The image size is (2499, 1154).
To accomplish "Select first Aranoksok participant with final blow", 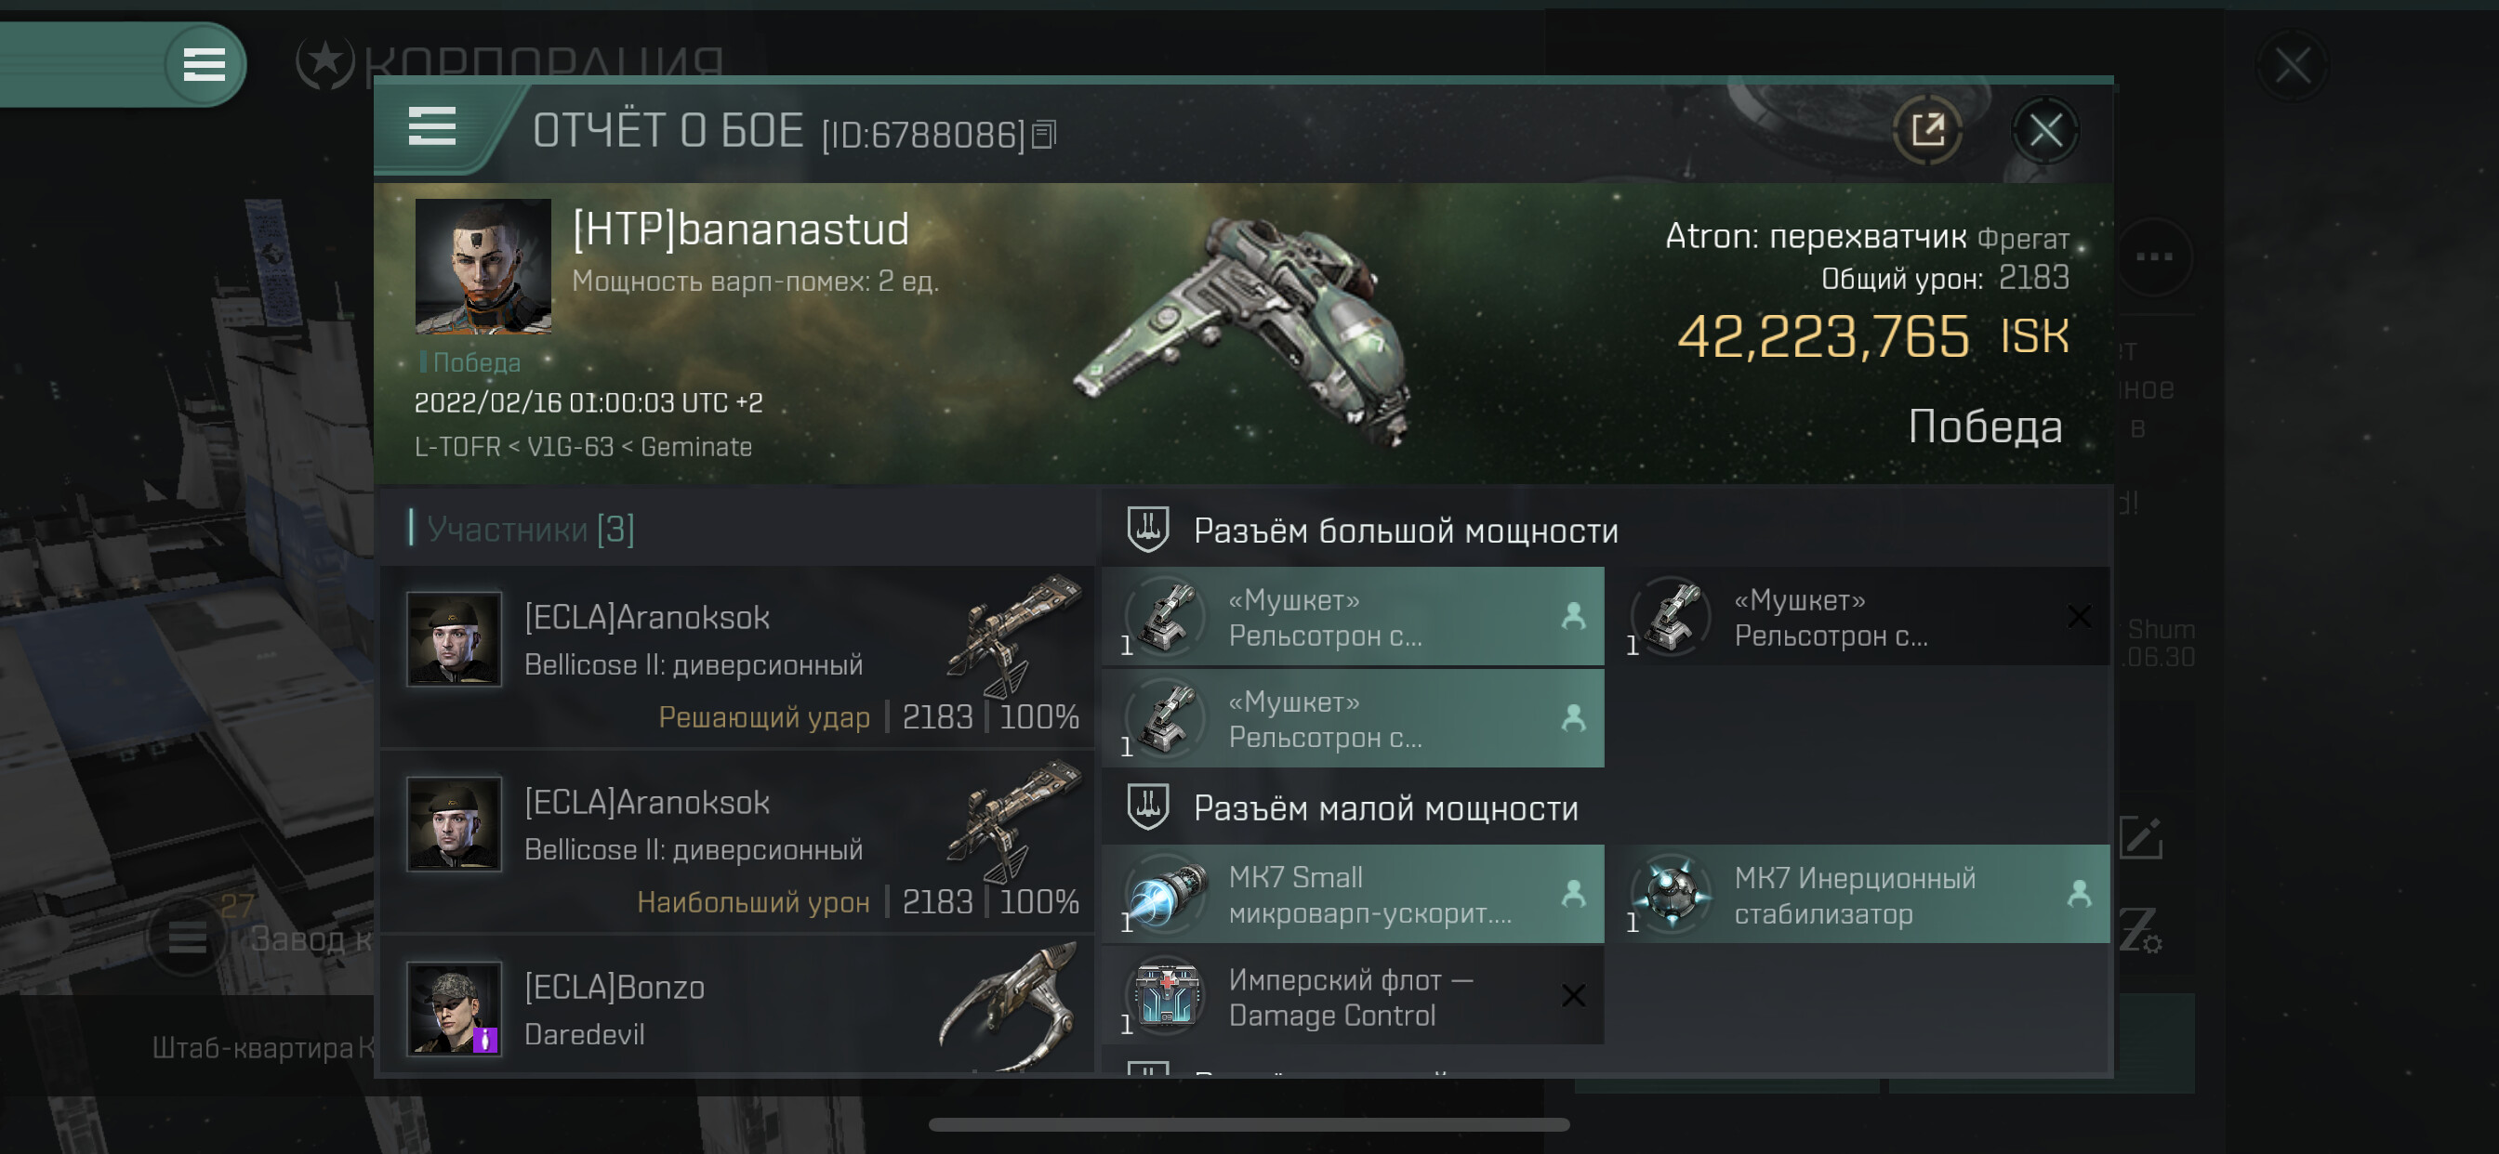I will point(738,657).
